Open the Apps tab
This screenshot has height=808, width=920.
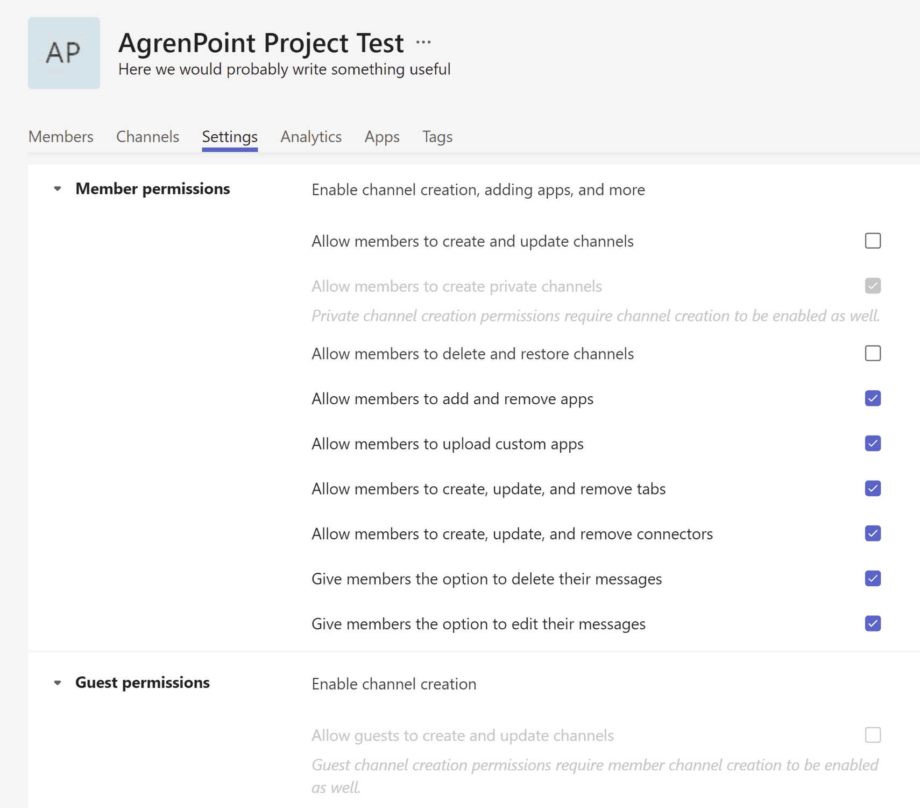[382, 137]
